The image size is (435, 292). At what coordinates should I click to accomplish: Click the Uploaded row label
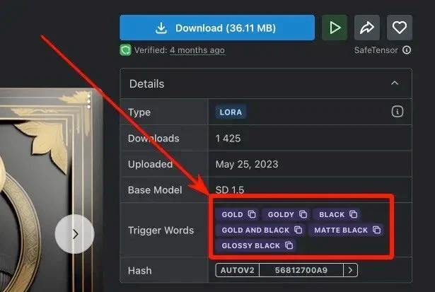(x=151, y=164)
